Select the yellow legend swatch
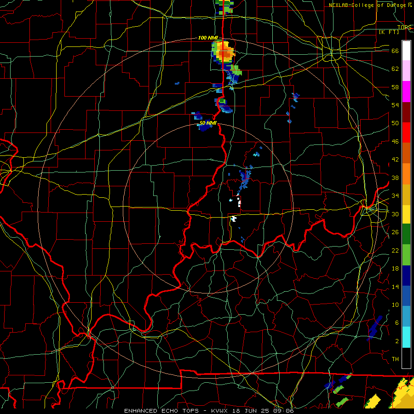The image size is (414, 414). tap(406, 214)
